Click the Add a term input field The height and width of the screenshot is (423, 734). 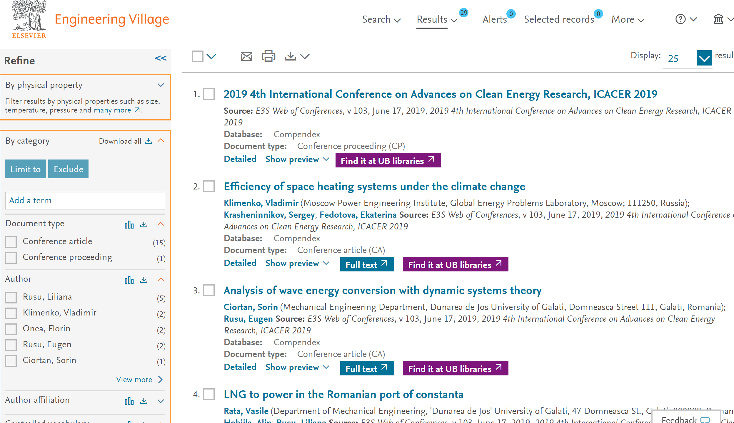85,201
